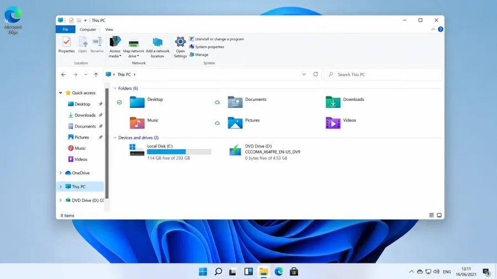Switch to the Computer ribbon tab
This screenshot has width=497, height=279.
click(x=88, y=29)
